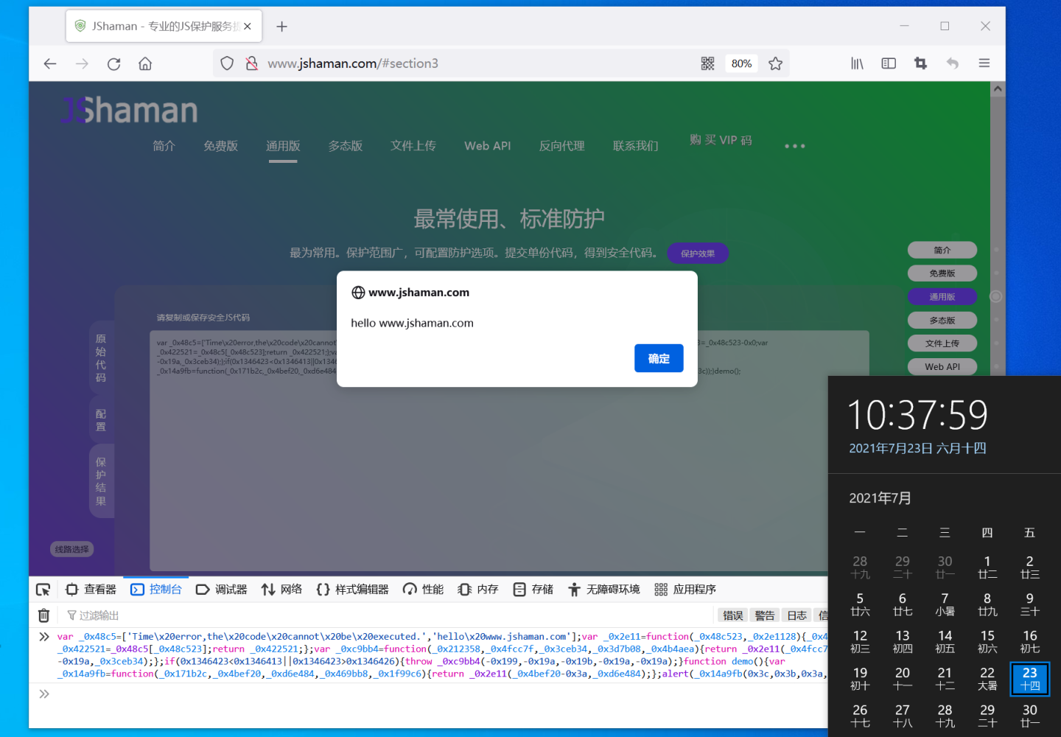
Task: Select the 保护结果 vertical tab
Action: coord(101,481)
